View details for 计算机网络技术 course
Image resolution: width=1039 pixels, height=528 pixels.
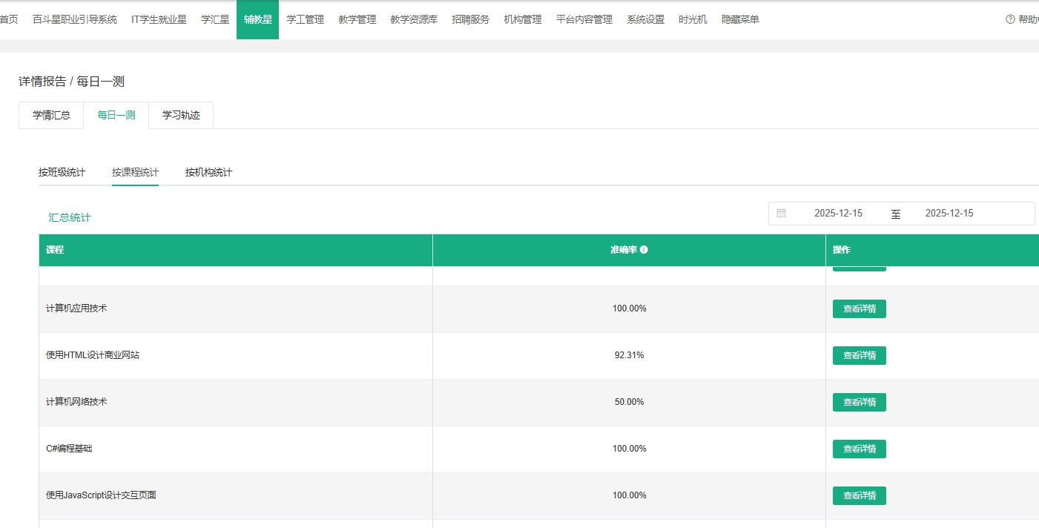859,402
